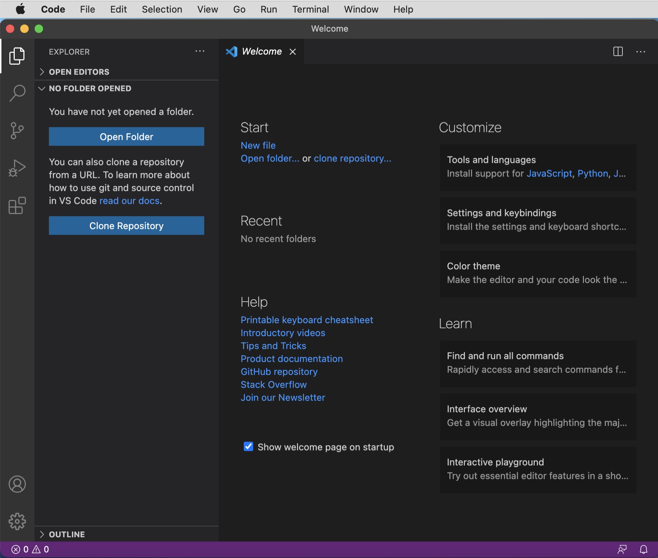Click the Open Folder button
Viewport: 658px width, 558px height.
click(x=127, y=137)
